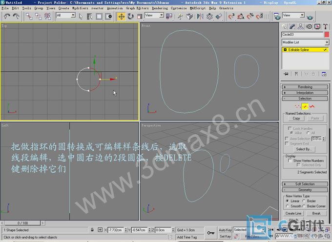Screen dimensions: 332x242
Task: Click the Unlink Selection icon
Action: tap(38, 16)
